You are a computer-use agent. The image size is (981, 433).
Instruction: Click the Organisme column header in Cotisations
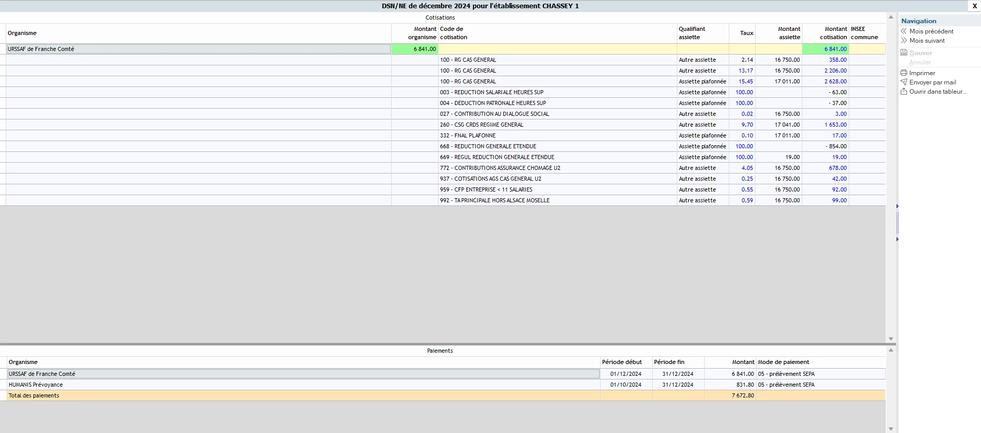199,33
